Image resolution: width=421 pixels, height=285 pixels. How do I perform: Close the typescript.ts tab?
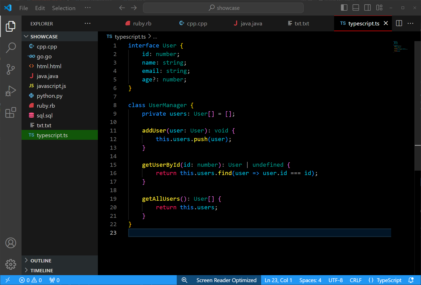point(386,23)
